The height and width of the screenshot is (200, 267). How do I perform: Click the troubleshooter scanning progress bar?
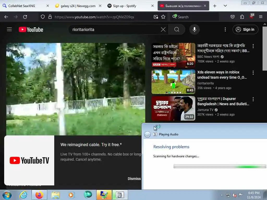220,166
